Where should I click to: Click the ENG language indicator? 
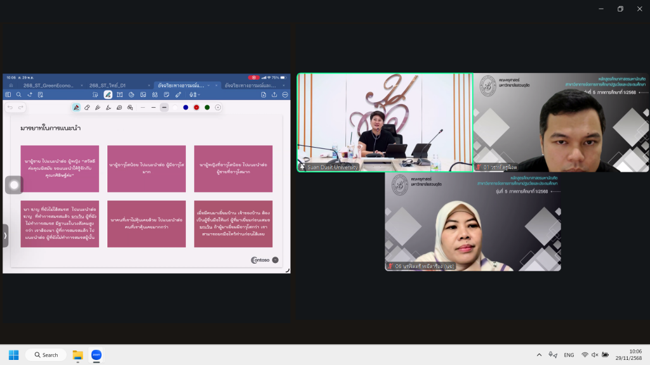click(x=569, y=355)
